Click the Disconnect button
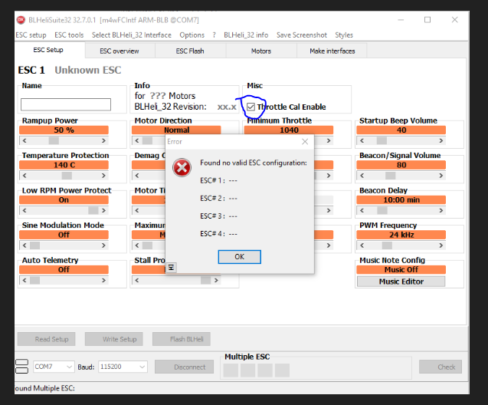Screen dimensions: 488x405 tap(184, 367)
